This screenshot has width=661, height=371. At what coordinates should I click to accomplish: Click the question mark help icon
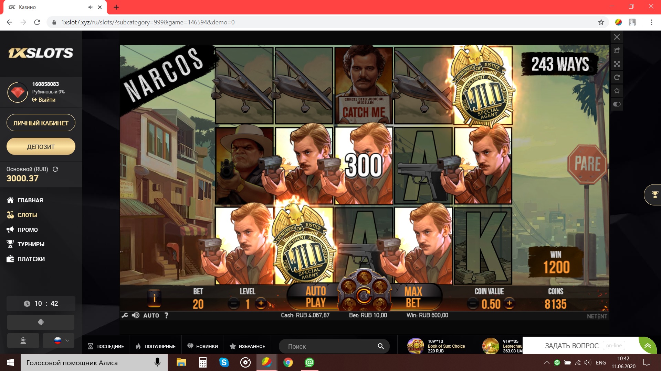point(166,315)
